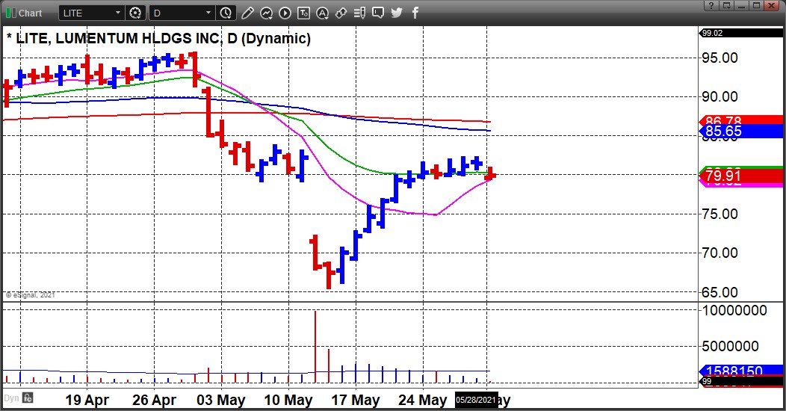This screenshot has width=786, height=411.
Task: Click the 75.00 price axis label
Action: 720,214
